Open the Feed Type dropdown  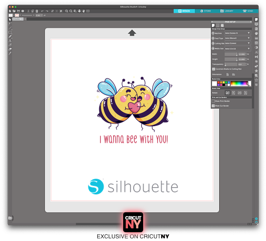[x=238, y=38]
